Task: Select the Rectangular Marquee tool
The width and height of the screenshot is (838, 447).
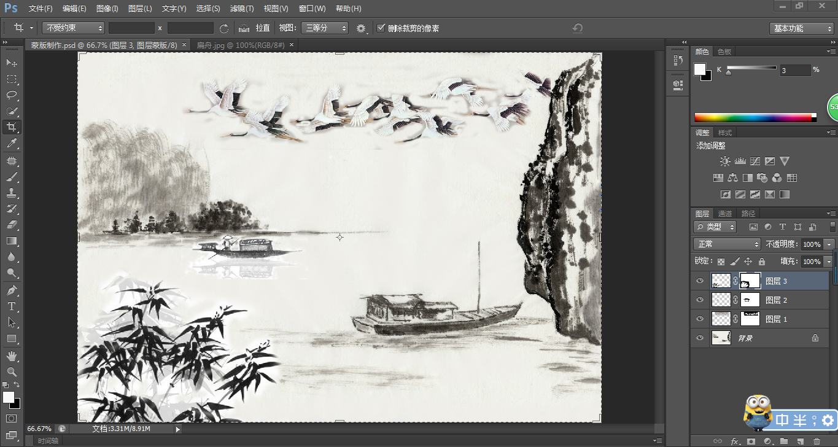Action: click(12, 79)
